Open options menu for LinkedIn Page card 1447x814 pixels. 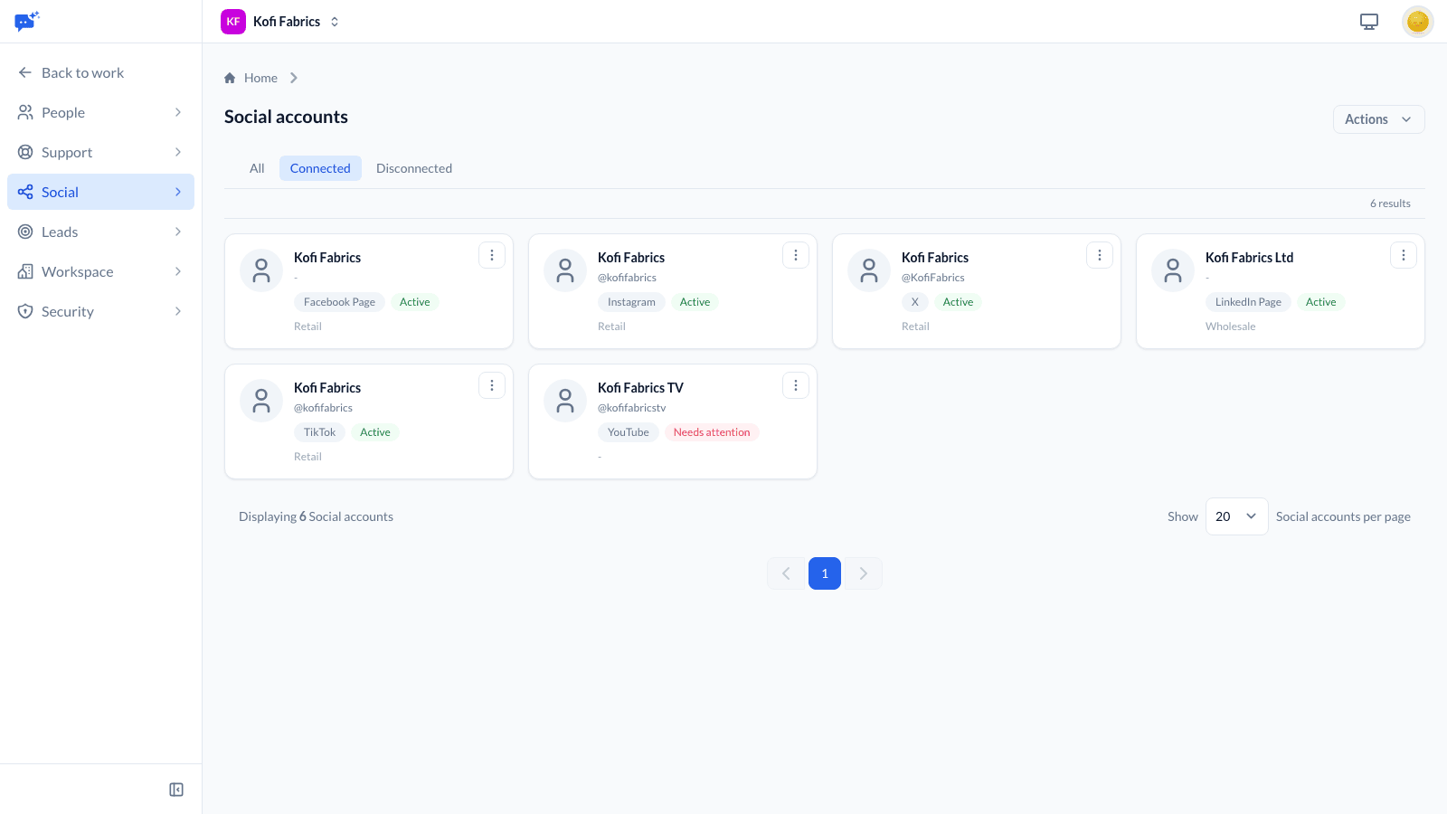(1404, 255)
